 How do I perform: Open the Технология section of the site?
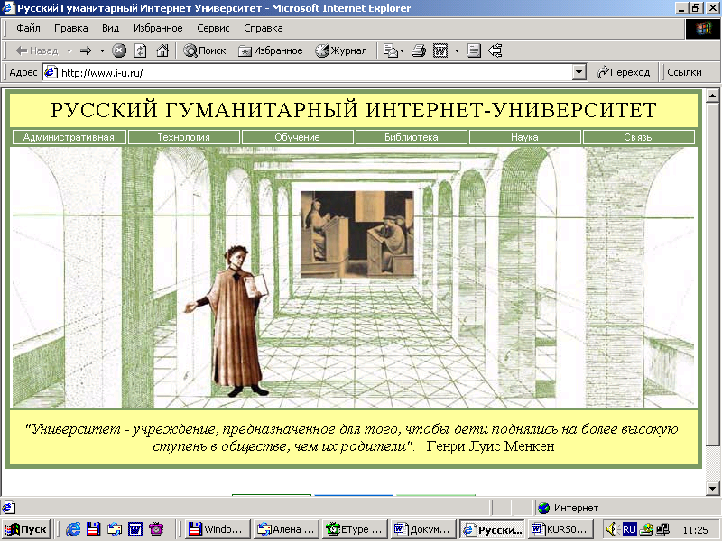point(184,137)
